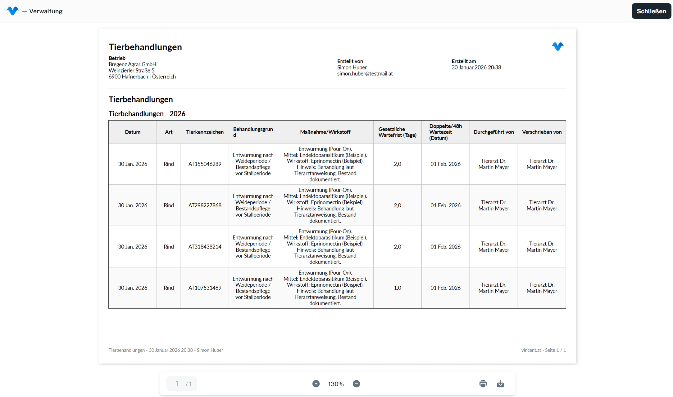Click the Tierbehandlungen - 2026 subheading
The width and height of the screenshot is (673, 397).
(147, 114)
